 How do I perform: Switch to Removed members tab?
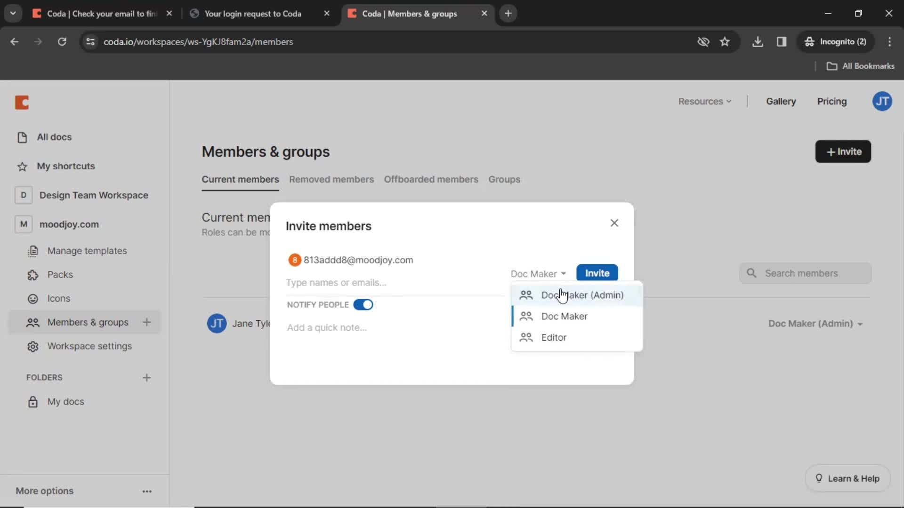tap(331, 179)
